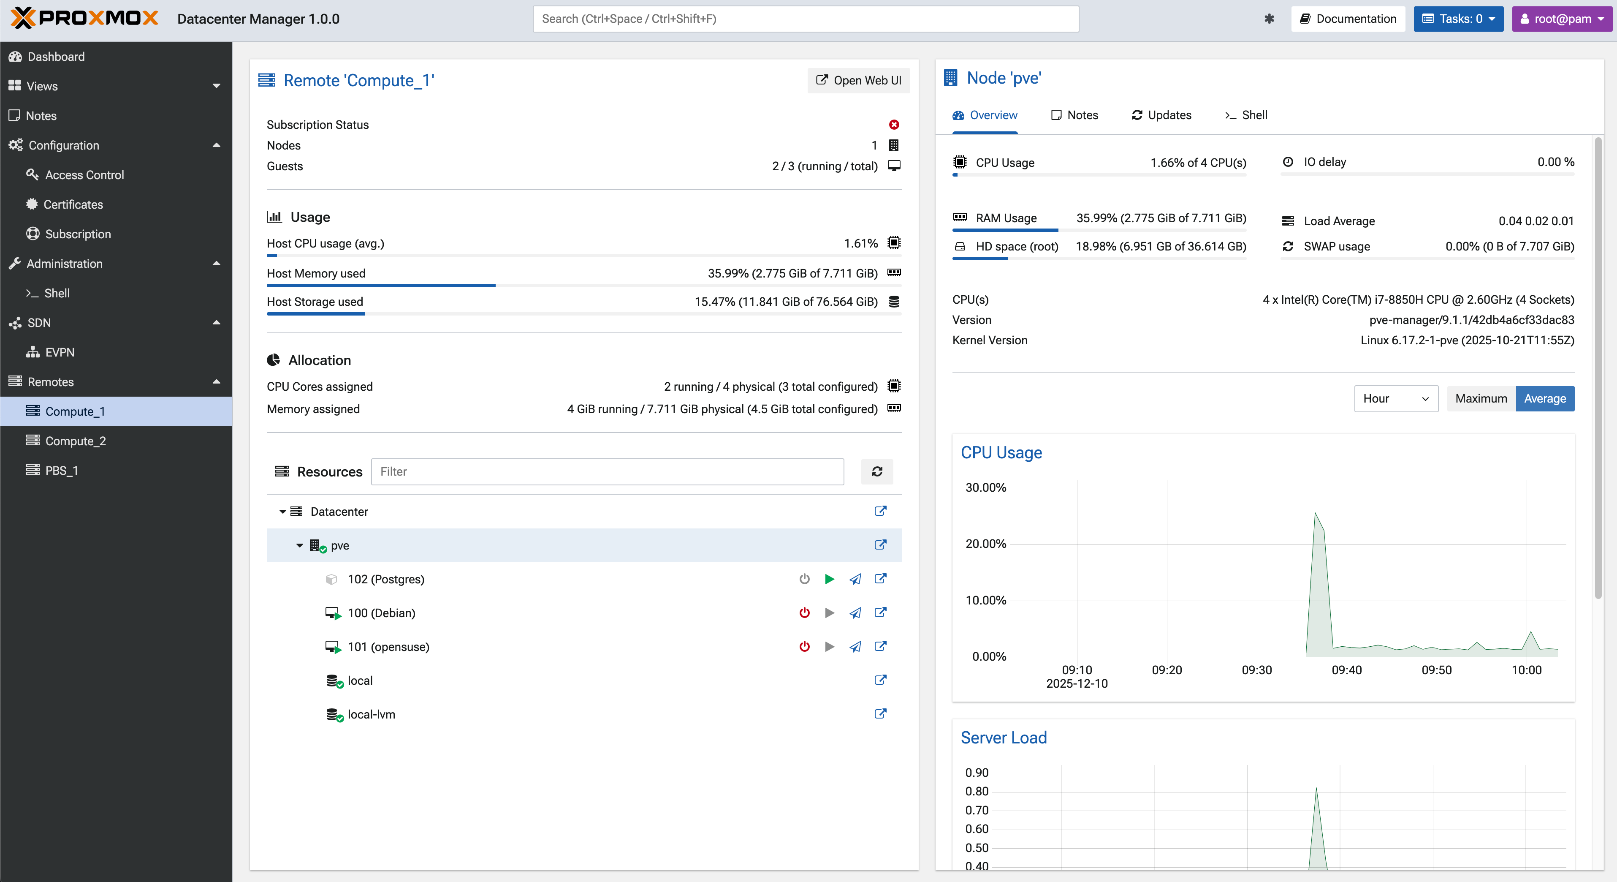Click the Open Web UI button
This screenshot has height=882, width=1617.
(x=858, y=80)
